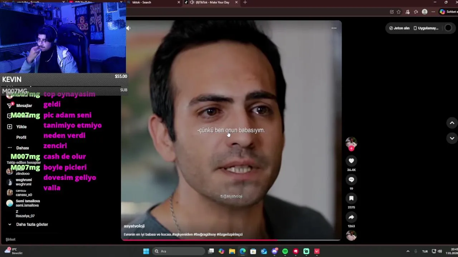Open File Explorer from the taskbar
This screenshot has height=257, width=458.
click(232, 251)
